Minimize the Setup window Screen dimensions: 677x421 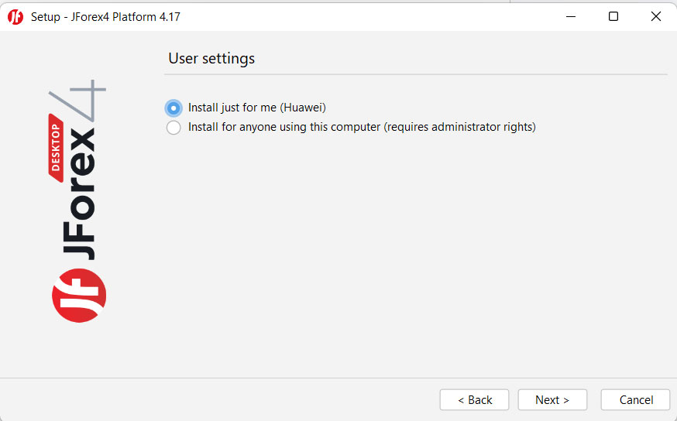pyautogui.click(x=571, y=16)
